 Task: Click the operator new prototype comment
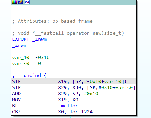tap(68, 33)
